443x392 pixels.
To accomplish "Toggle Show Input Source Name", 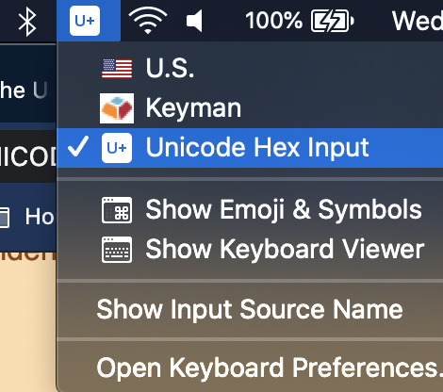I will click(x=250, y=310).
